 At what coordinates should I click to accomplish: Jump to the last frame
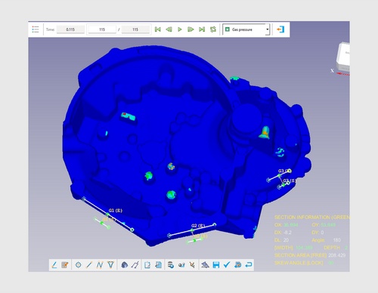202,29
